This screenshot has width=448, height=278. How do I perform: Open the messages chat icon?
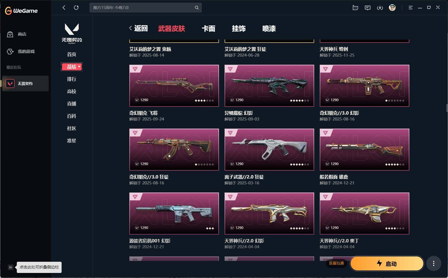(x=368, y=8)
